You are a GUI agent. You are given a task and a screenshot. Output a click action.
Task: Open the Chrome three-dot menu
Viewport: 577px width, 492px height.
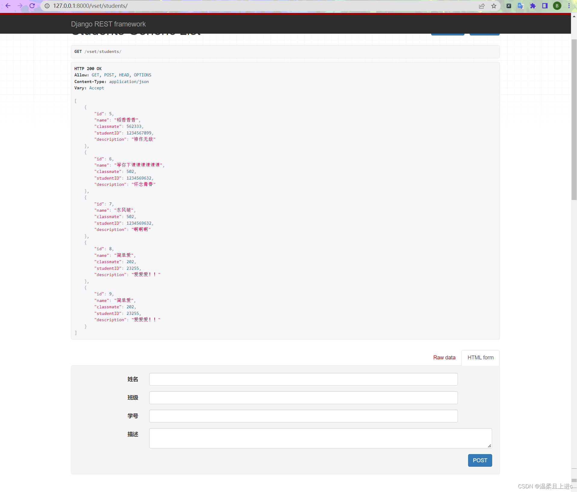[569, 6]
